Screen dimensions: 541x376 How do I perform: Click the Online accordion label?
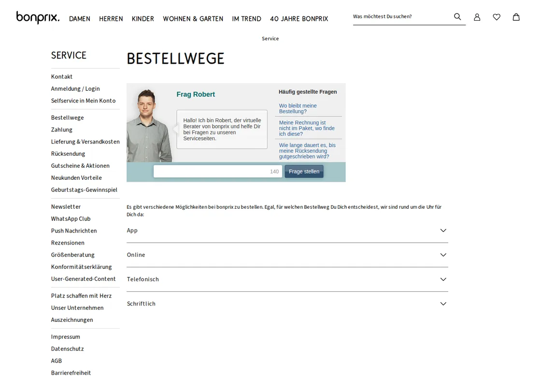tap(136, 255)
